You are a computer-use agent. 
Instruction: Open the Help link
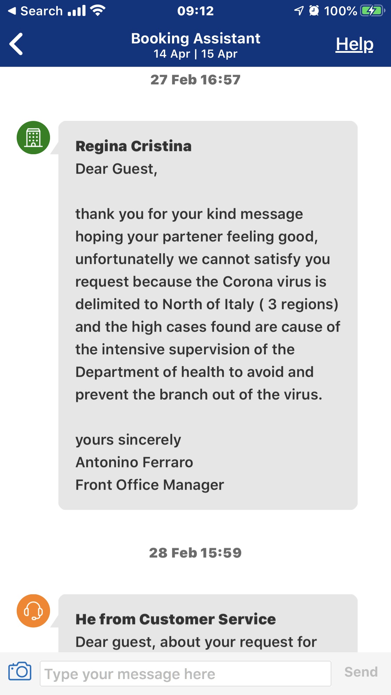tap(354, 44)
